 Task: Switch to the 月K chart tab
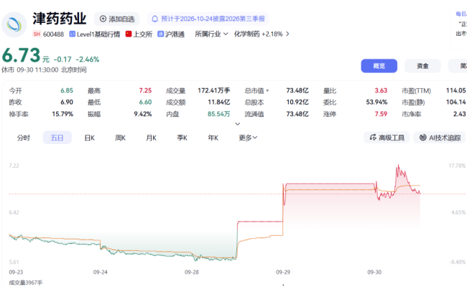pos(152,138)
